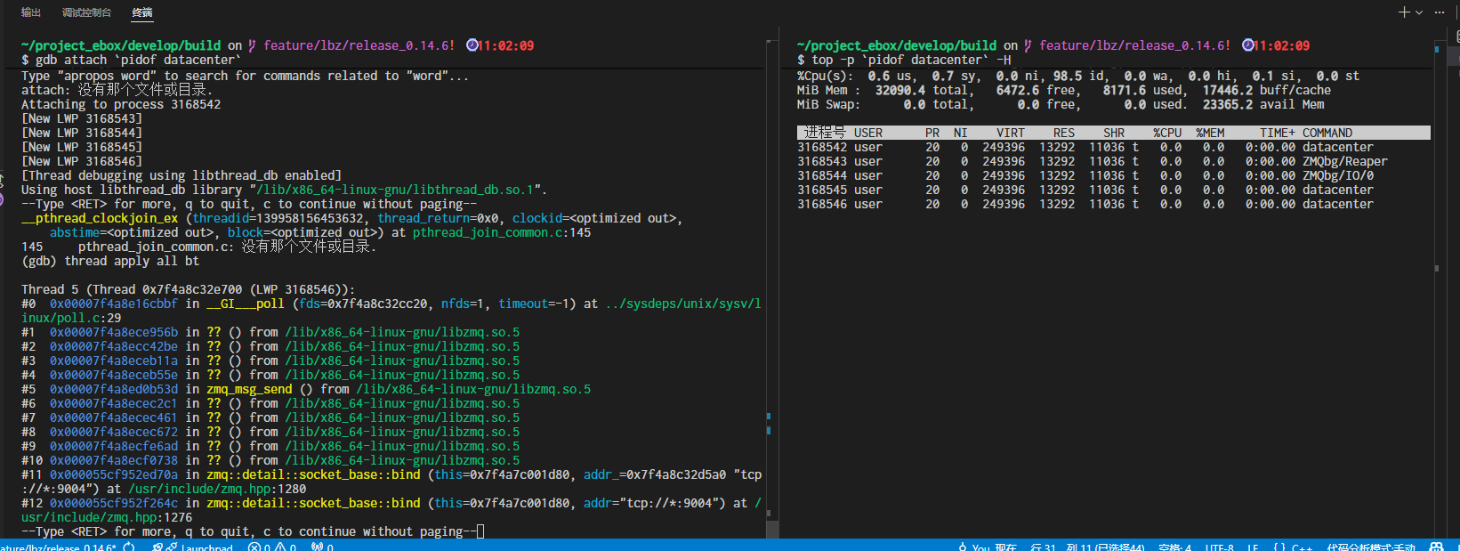Click the git sync changes icon in status bar
The width and height of the screenshot is (1460, 551).
(129, 547)
